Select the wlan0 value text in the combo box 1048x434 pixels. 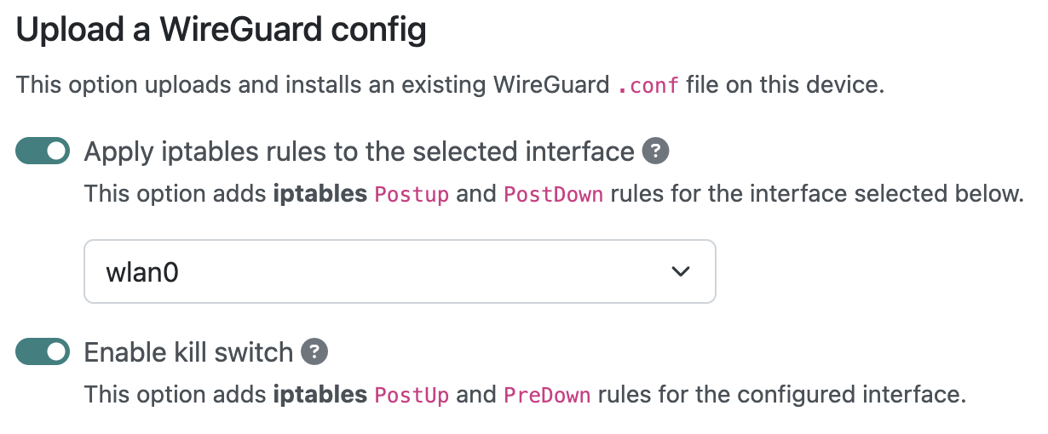(142, 272)
